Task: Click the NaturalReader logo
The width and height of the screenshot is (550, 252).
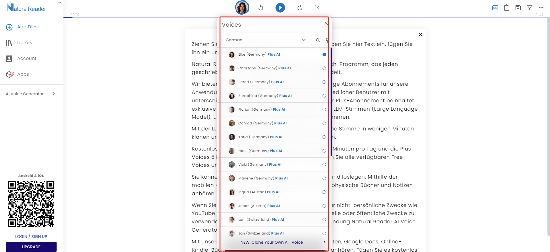Action: tap(26, 8)
